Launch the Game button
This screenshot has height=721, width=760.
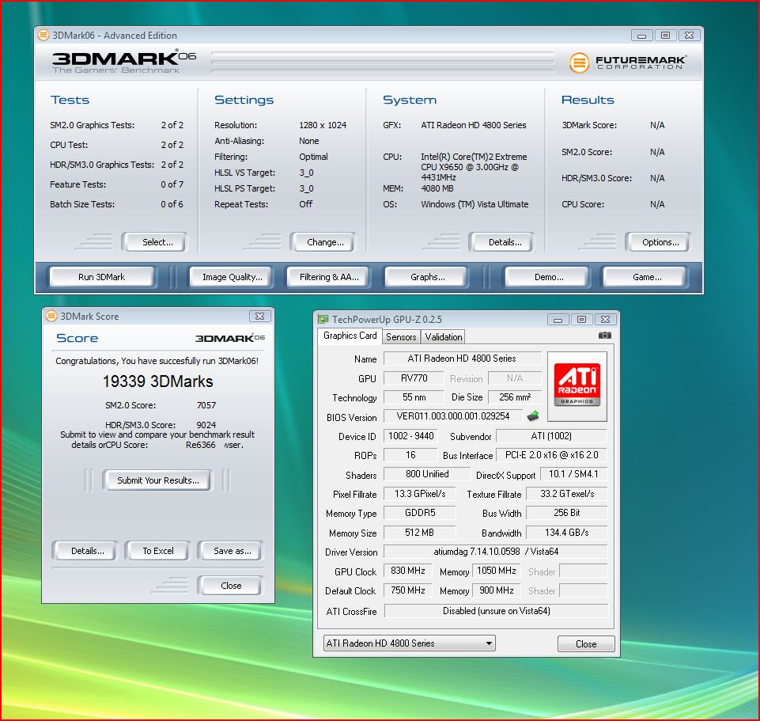point(647,277)
